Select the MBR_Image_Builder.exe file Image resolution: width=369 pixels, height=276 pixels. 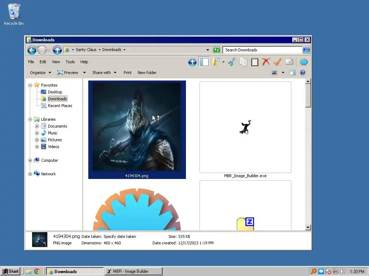[x=245, y=130]
